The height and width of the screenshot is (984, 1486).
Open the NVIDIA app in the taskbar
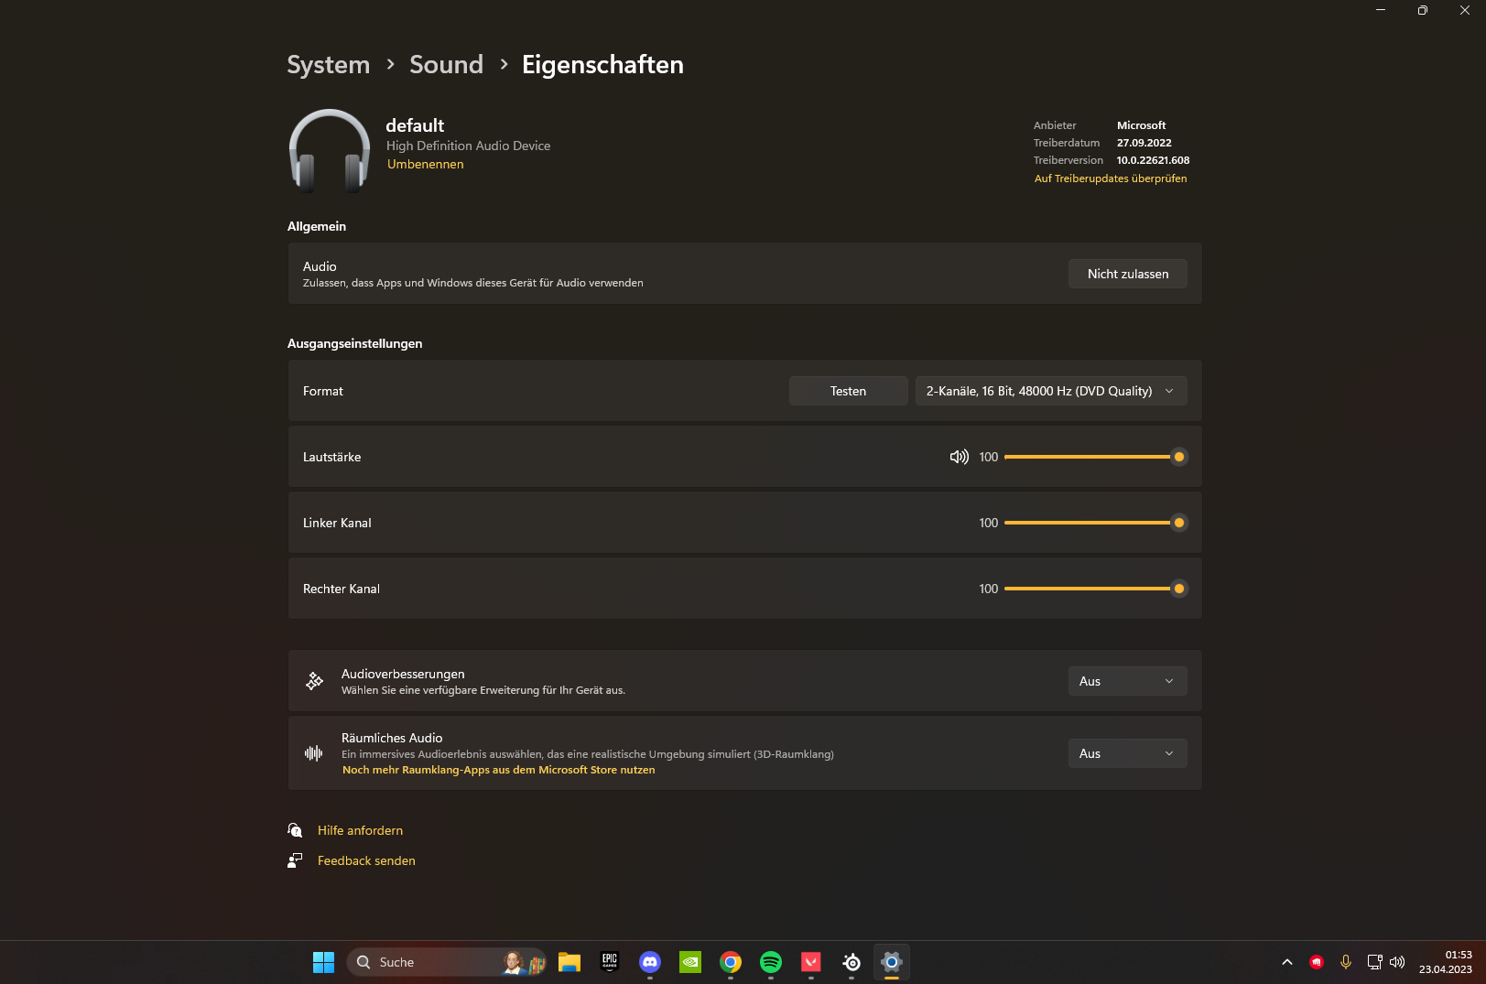pos(690,962)
